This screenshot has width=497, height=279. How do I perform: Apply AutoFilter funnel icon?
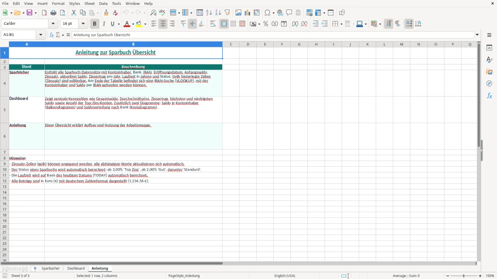pyautogui.click(x=227, y=13)
